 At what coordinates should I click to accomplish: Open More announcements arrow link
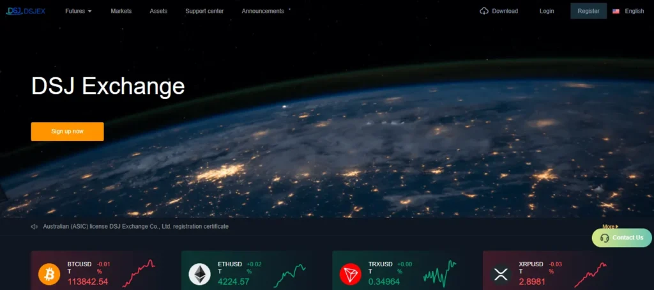pyautogui.click(x=610, y=227)
